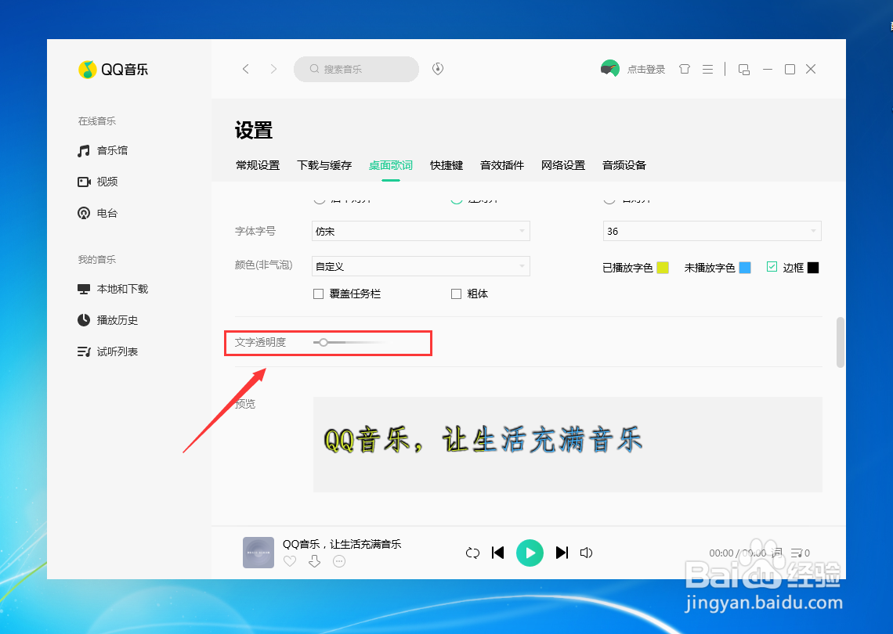
Task: Toggle the loop playback mode icon
Action: 472,553
